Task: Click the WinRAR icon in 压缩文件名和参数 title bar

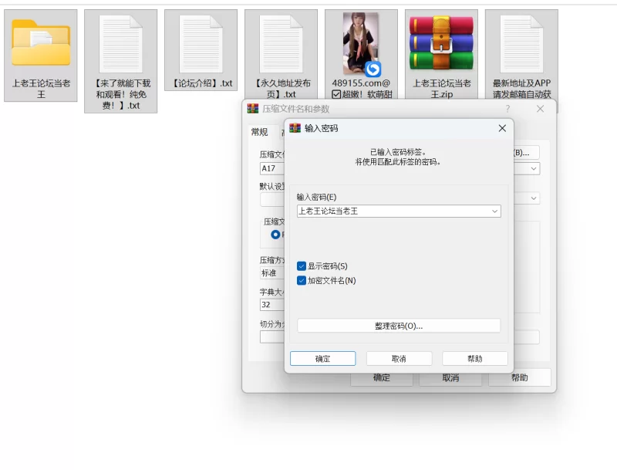Action: [x=253, y=109]
